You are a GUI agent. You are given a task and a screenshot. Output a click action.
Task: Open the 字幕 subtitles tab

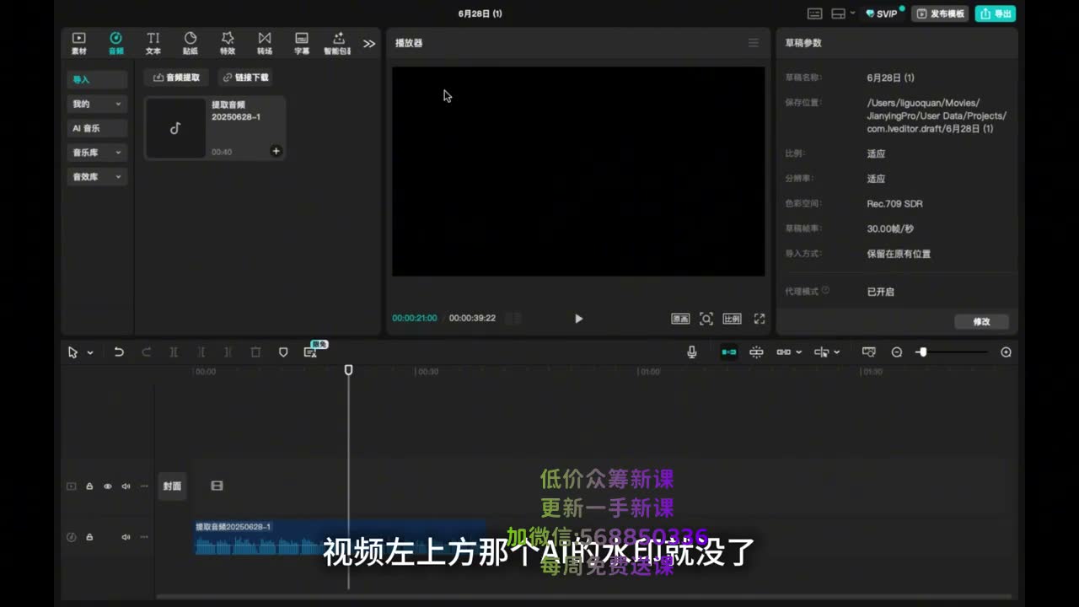(x=302, y=43)
